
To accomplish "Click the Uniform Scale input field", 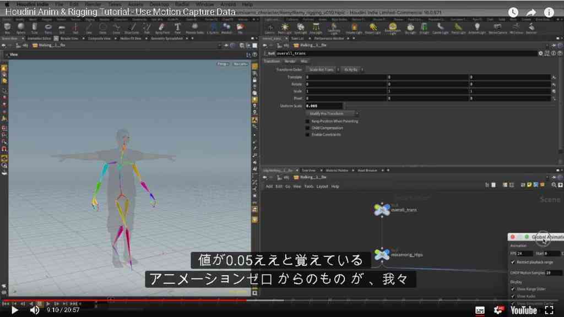I will (x=324, y=106).
